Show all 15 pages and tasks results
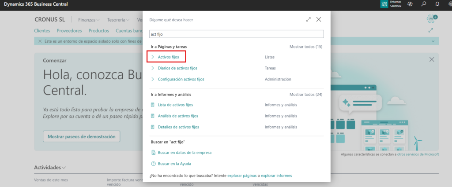Viewport: 452px width, 187px height. click(305, 46)
